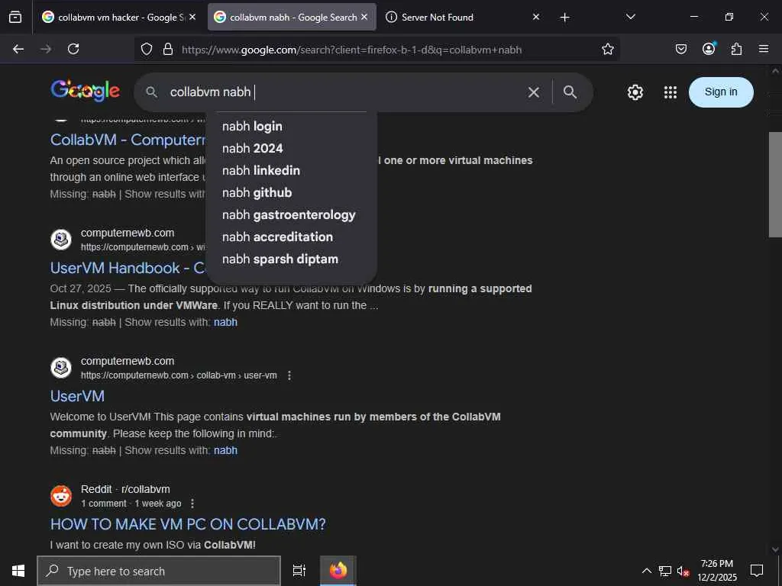Close the 'collabvm nabh' tab

point(364,17)
